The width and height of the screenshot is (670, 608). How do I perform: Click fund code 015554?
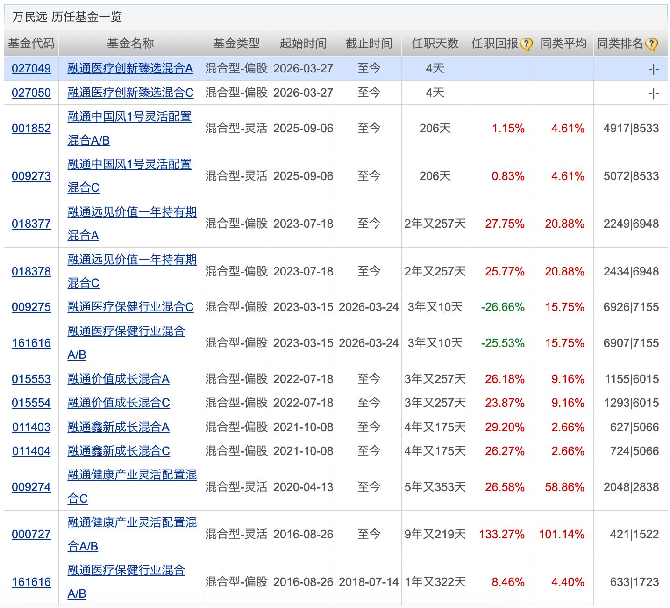(x=31, y=403)
